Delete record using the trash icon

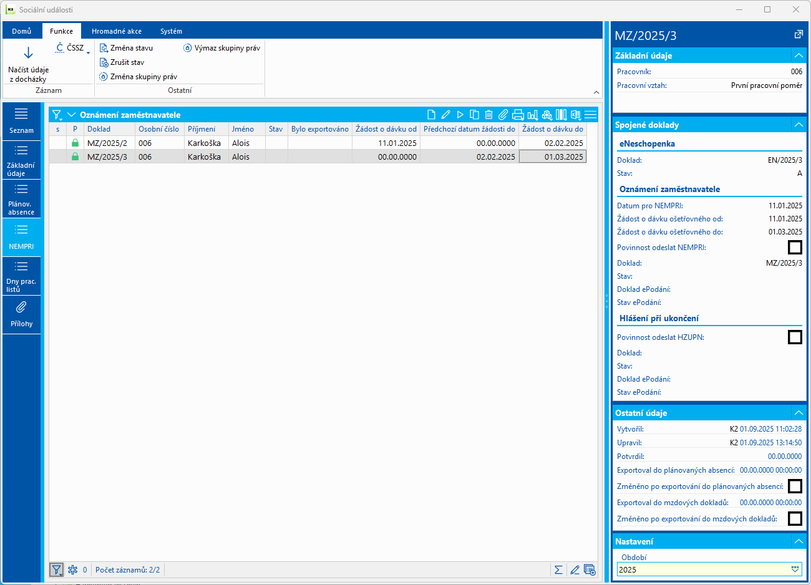(x=488, y=115)
